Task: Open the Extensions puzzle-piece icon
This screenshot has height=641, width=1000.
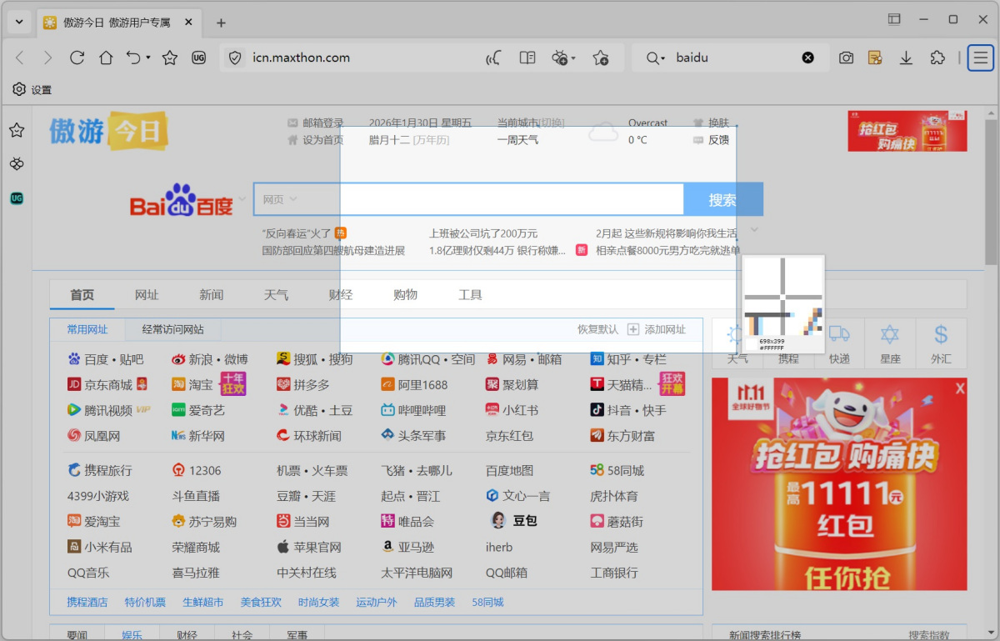Action: click(x=937, y=58)
